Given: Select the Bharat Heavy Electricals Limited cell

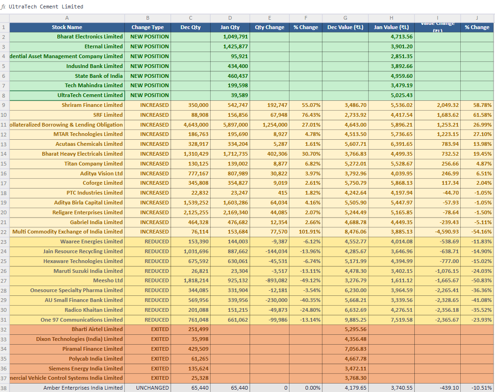Looking at the screenshot, I should 67,154.
